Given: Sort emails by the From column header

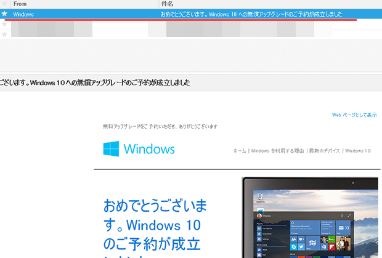Looking at the screenshot, I should pos(20,4).
